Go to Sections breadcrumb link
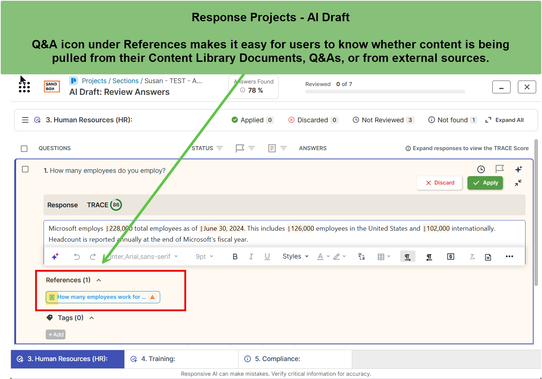 (x=125, y=81)
